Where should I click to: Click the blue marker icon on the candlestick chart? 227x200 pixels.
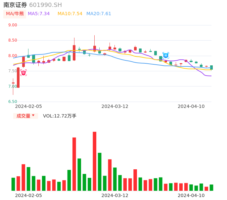(x=166, y=55)
